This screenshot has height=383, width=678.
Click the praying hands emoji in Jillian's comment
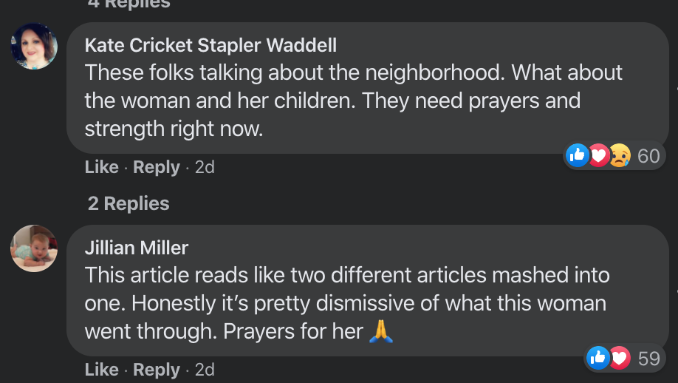(381, 331)
